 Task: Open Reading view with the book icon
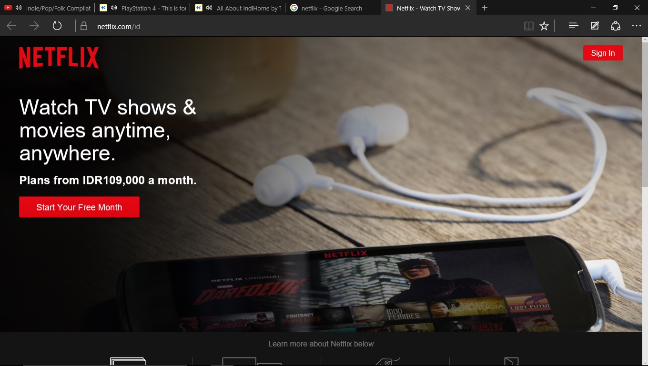[x=528, y=26]
